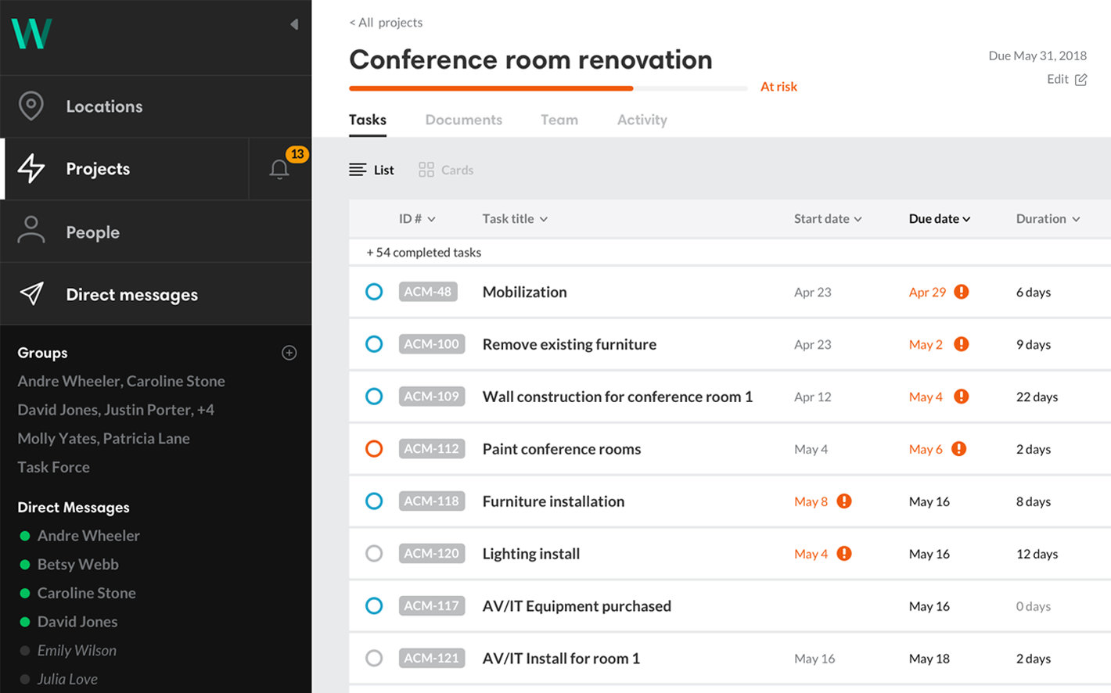1111x693 pixels.
Task: Go back to All projects
Action: [386, 23]
